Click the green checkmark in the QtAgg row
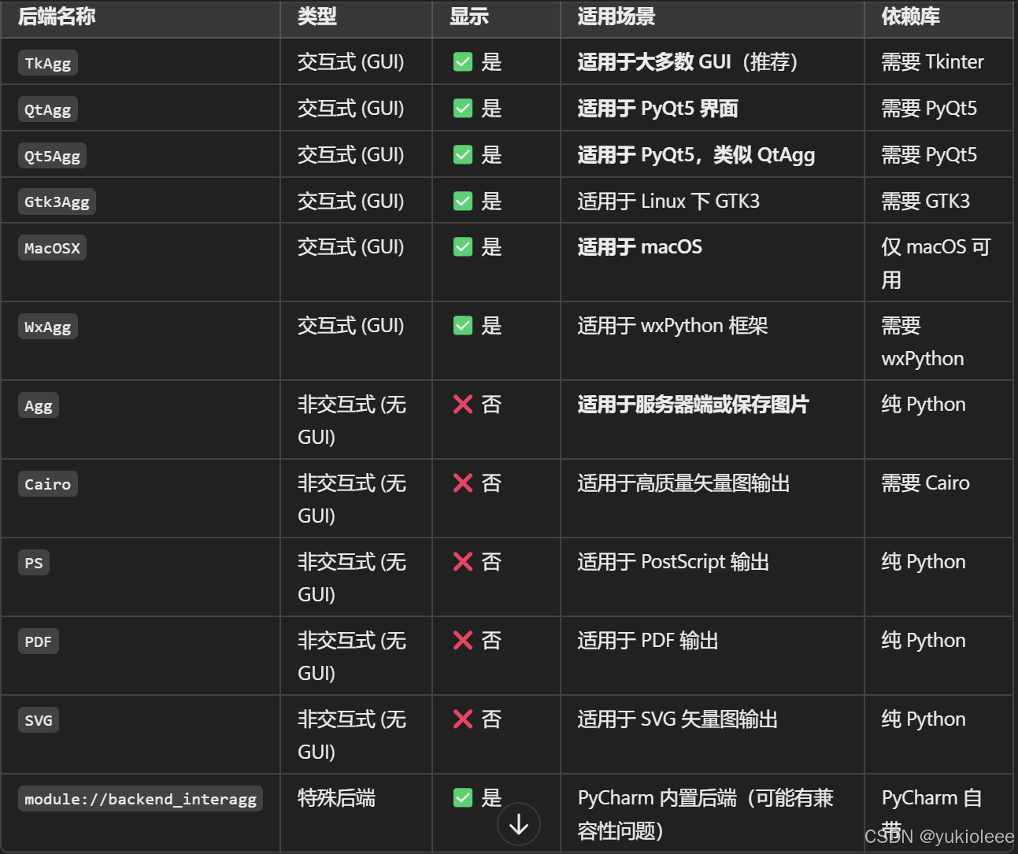The width and height of the screenshot is (1018, 854). tap(463, 108)
